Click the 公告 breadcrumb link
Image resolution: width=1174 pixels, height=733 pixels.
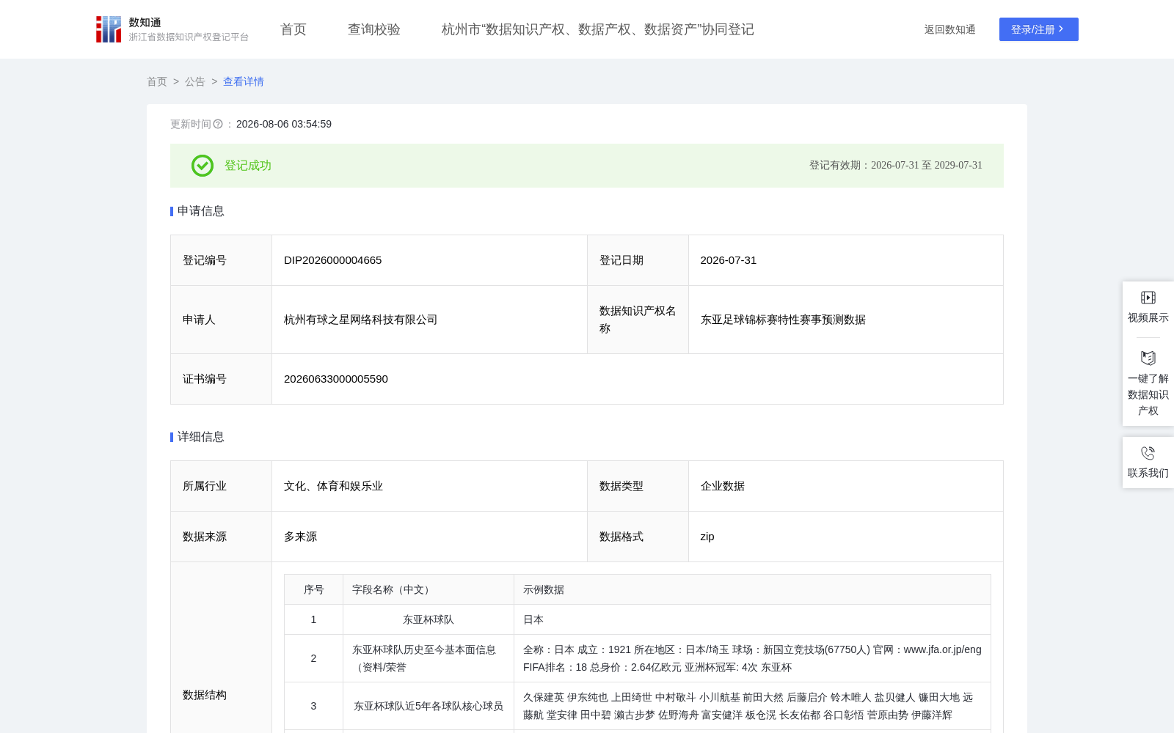click(195, 81)
